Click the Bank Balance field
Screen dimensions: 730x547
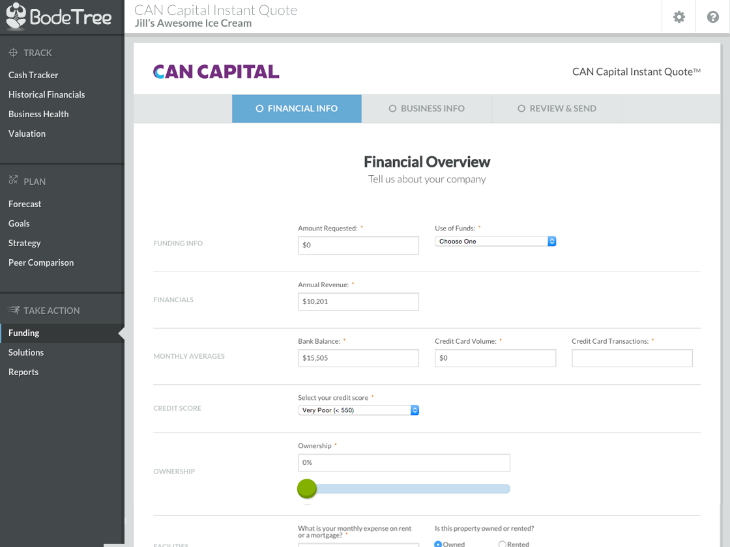pyautogui.click(x=358, y=358)
